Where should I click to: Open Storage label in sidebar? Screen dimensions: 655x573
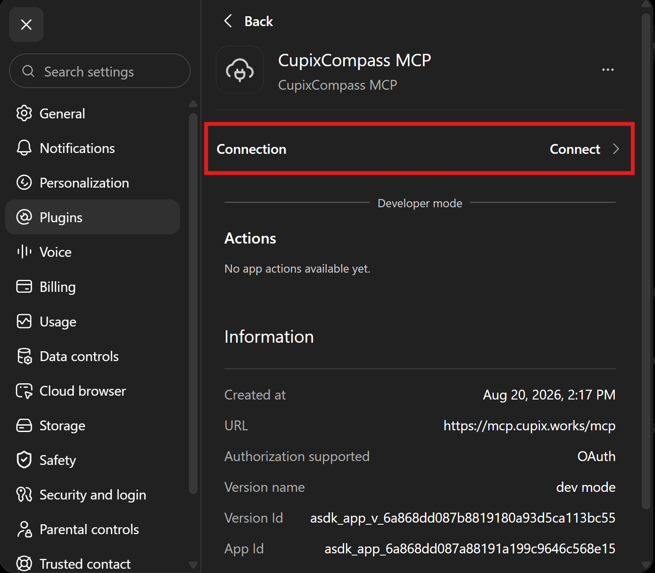tap(62, 426)
